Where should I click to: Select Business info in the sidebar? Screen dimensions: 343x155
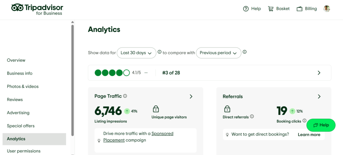pyautogui.click(x=19, y=73)
